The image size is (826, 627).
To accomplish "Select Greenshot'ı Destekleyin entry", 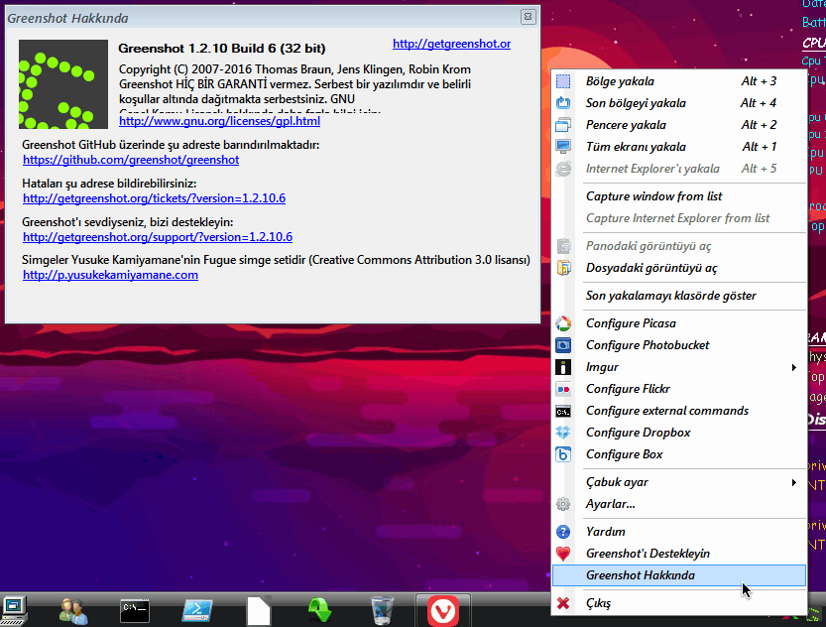I will coord(679,554).
